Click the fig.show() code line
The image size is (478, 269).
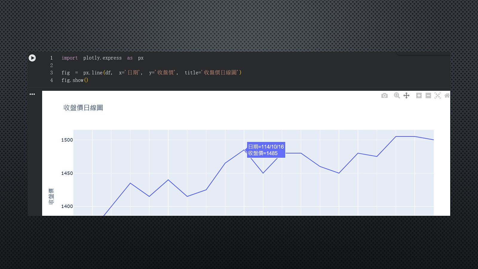click(75, 80)
